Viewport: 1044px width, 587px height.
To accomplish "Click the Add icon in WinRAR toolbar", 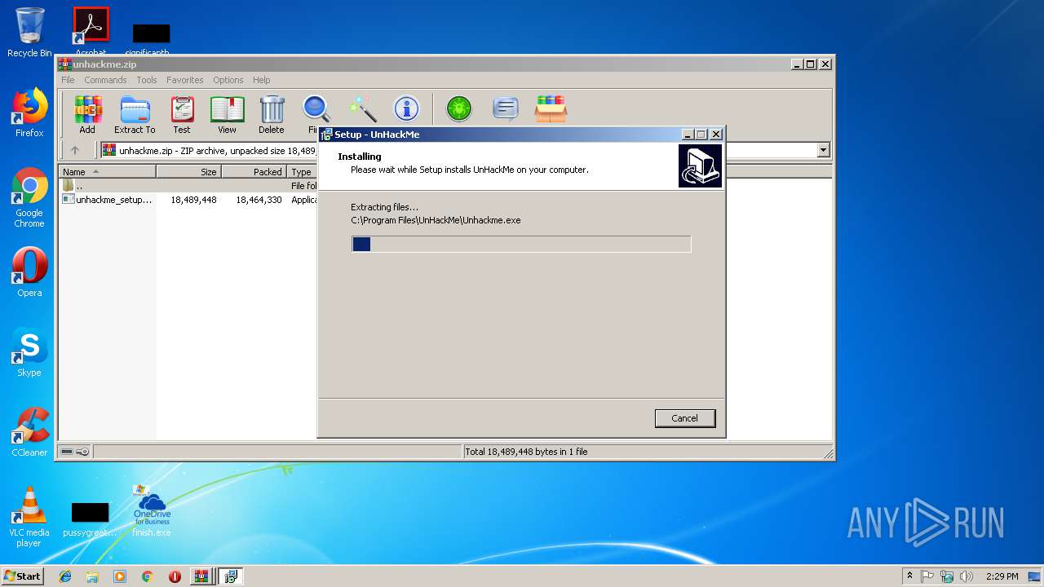I will pyautogui.click(x=87, y=114).
